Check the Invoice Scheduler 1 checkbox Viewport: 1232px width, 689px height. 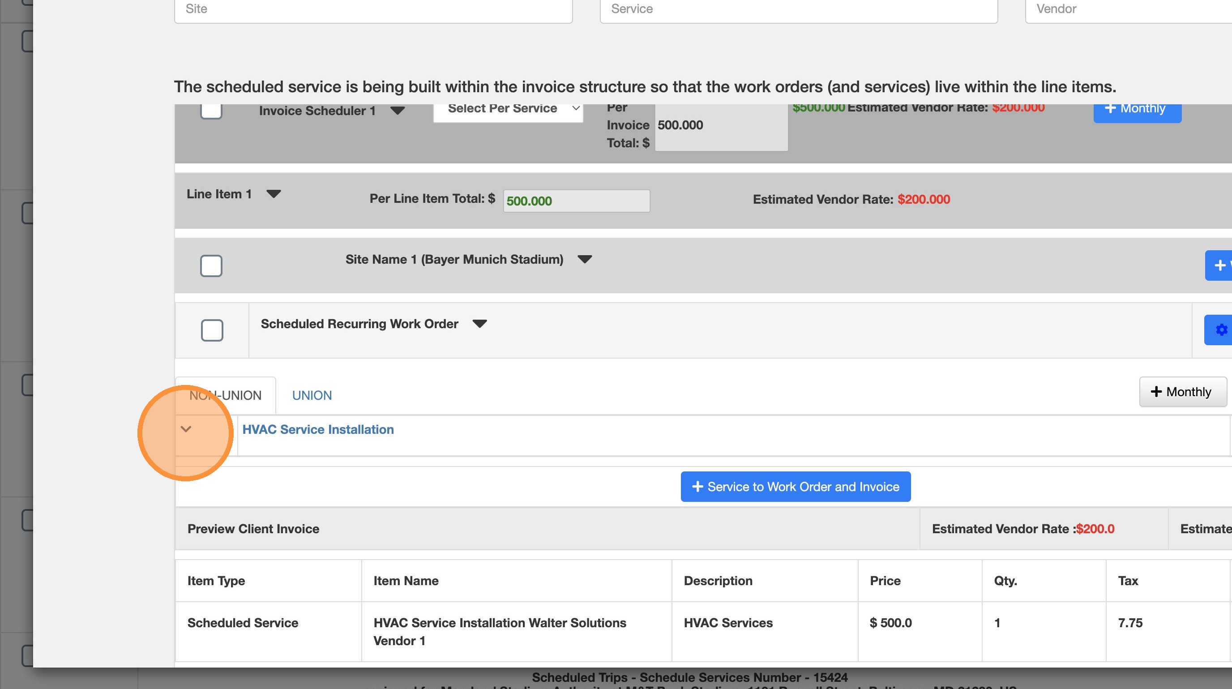point(211,111)
